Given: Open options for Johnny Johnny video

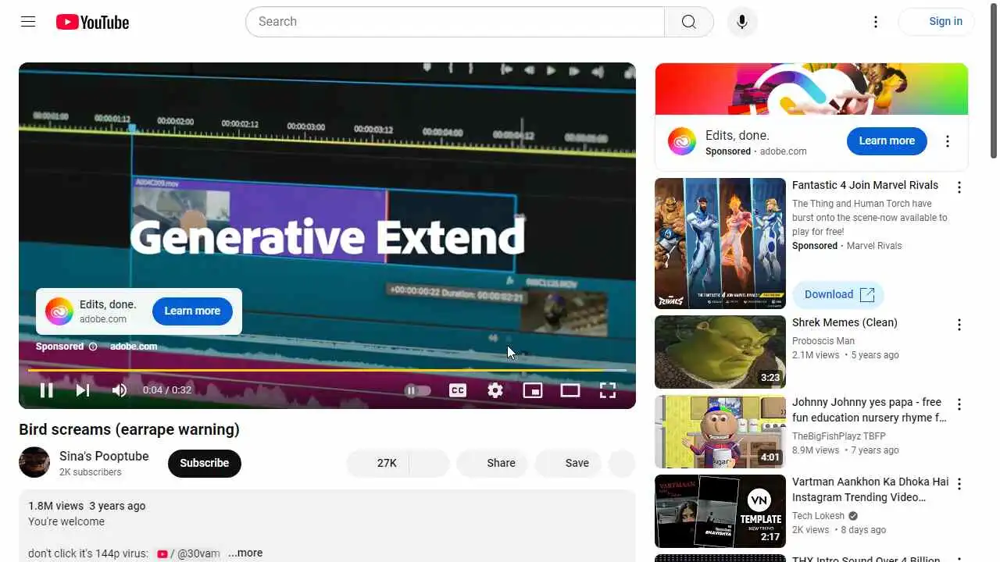Looking at the screenshot, I should pyautogui.click(x=959, y=404).
